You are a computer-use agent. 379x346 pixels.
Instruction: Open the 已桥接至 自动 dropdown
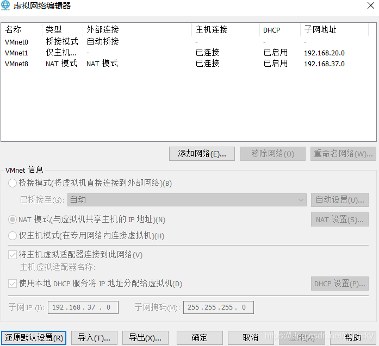pyautogui.click(x=187, y=200)
